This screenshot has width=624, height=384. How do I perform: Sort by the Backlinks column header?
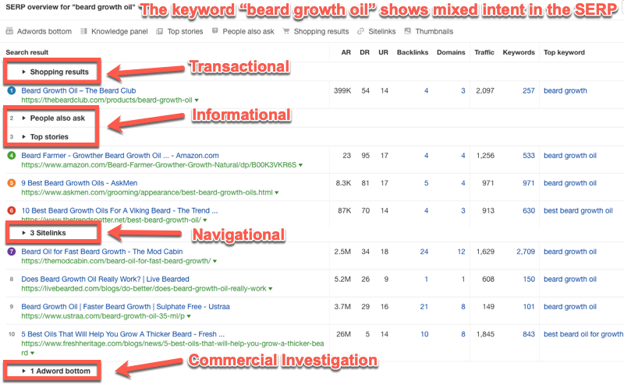pyautogui.click(x=412, y=53)
